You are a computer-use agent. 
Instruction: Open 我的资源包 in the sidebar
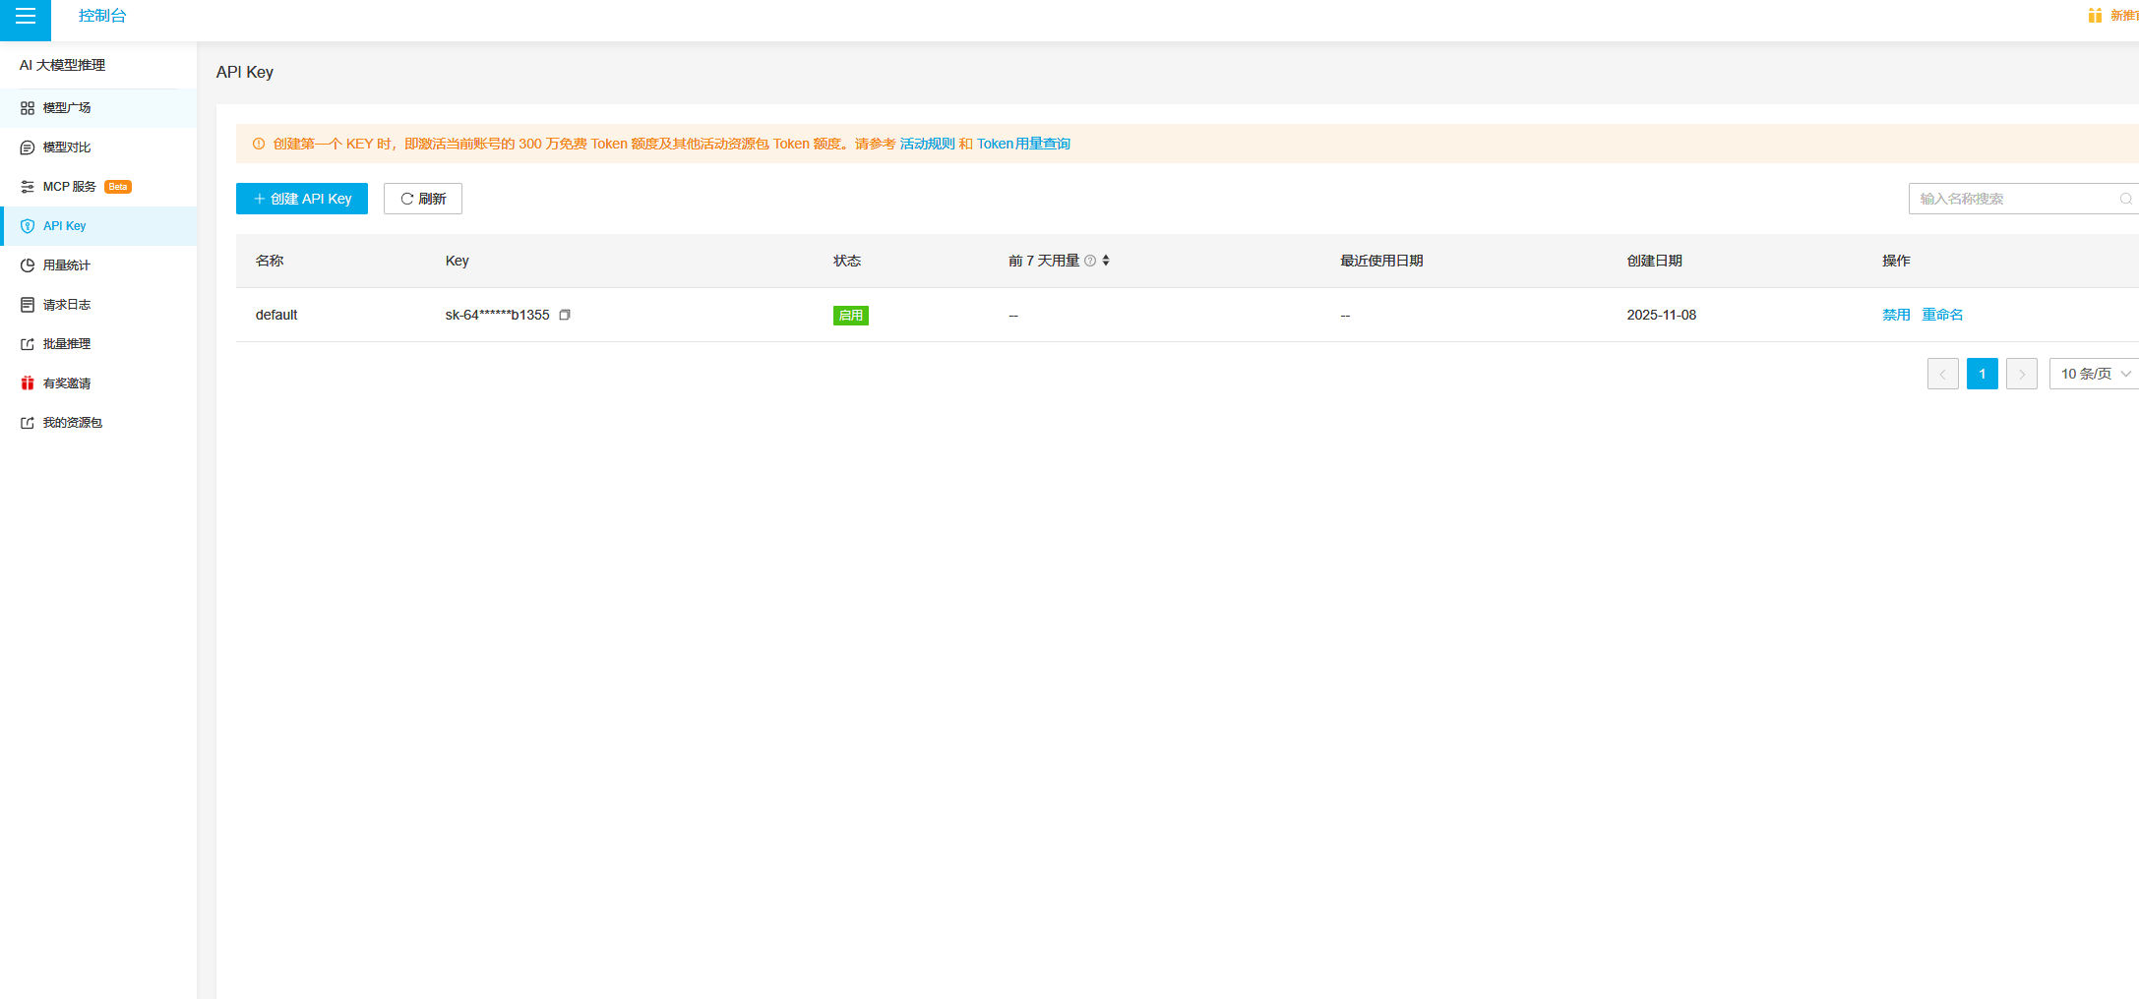pyautogui.click(x=98, y=423)
